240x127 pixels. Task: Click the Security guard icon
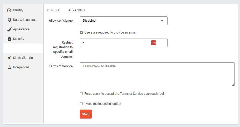(9, 39)
